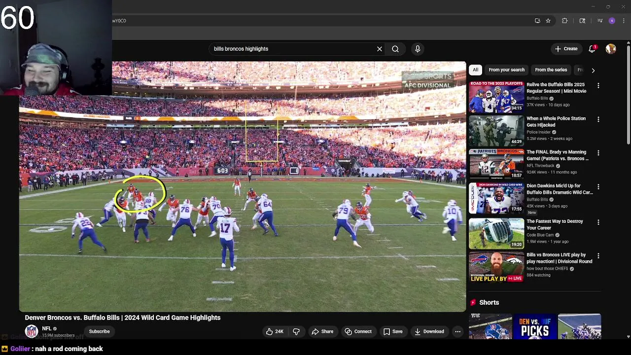Click the NFL channel name under the video
The image size is (631, 355).
pos(47,328)
